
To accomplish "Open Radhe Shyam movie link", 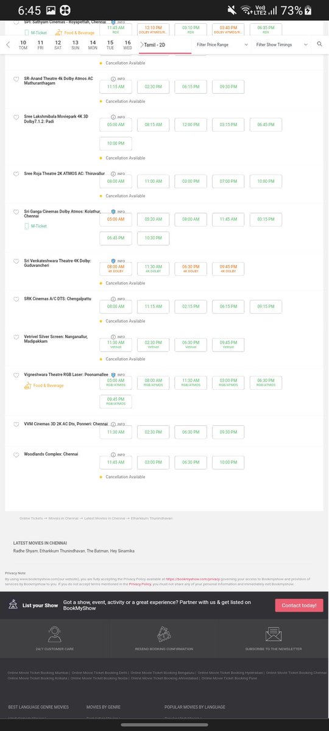I will click(26, 551).
